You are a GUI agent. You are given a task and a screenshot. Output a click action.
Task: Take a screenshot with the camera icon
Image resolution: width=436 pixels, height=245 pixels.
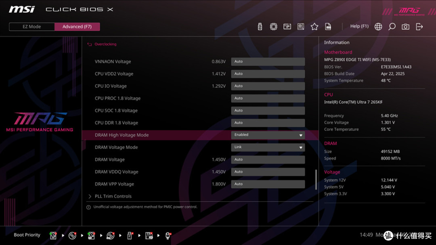coord(405,26)
